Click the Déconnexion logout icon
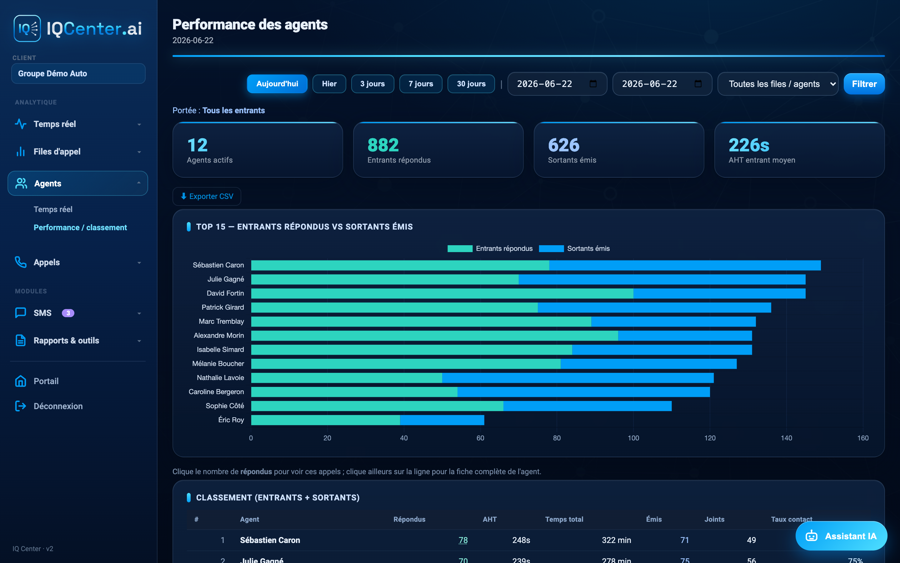 point(20,406)
